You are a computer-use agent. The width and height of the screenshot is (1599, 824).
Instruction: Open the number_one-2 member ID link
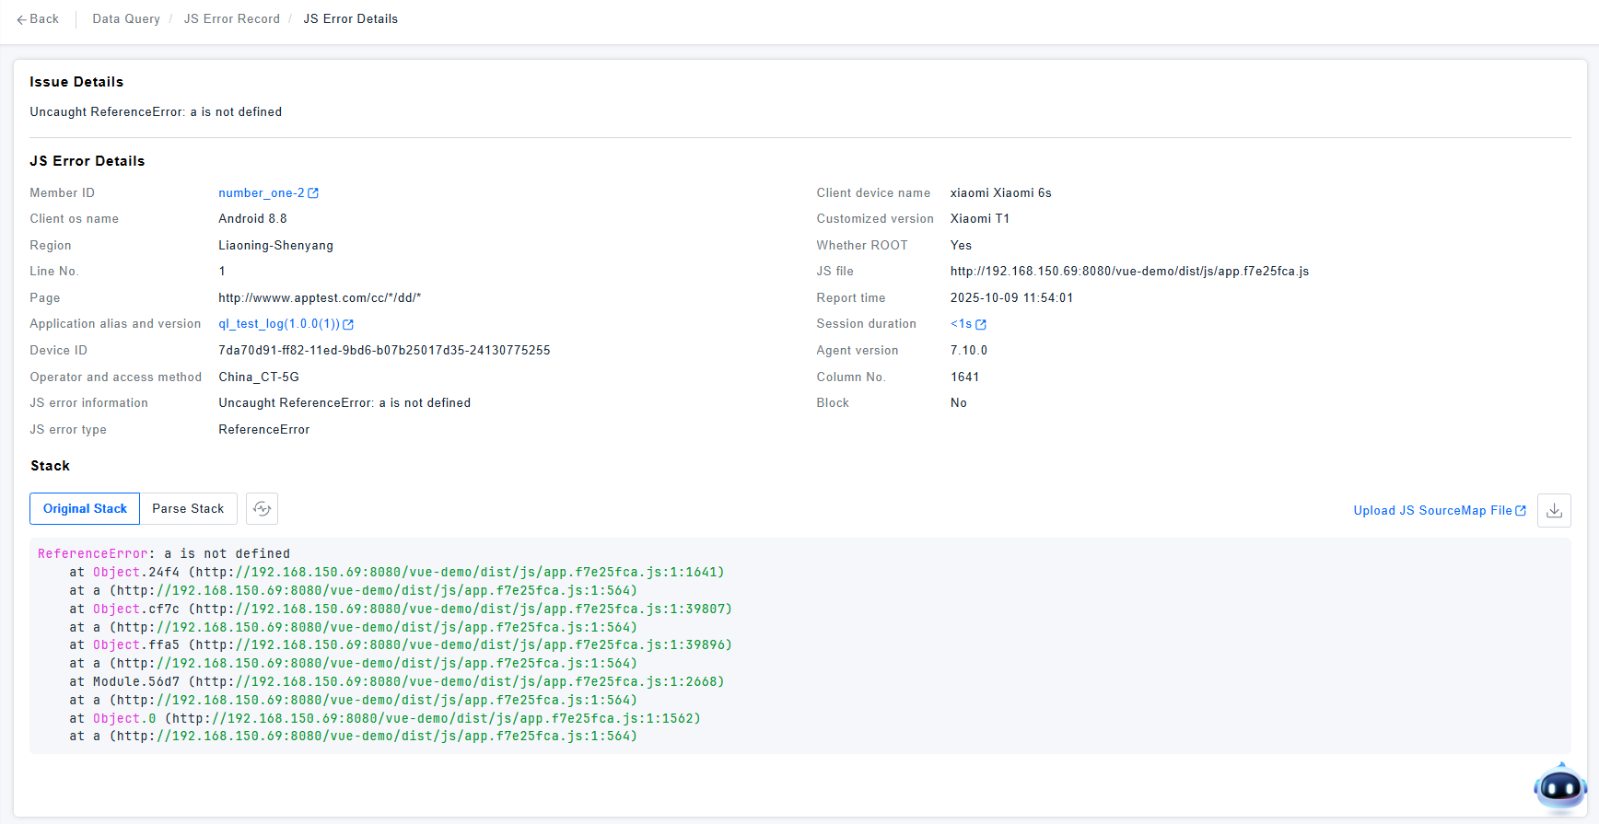point(261,193)
